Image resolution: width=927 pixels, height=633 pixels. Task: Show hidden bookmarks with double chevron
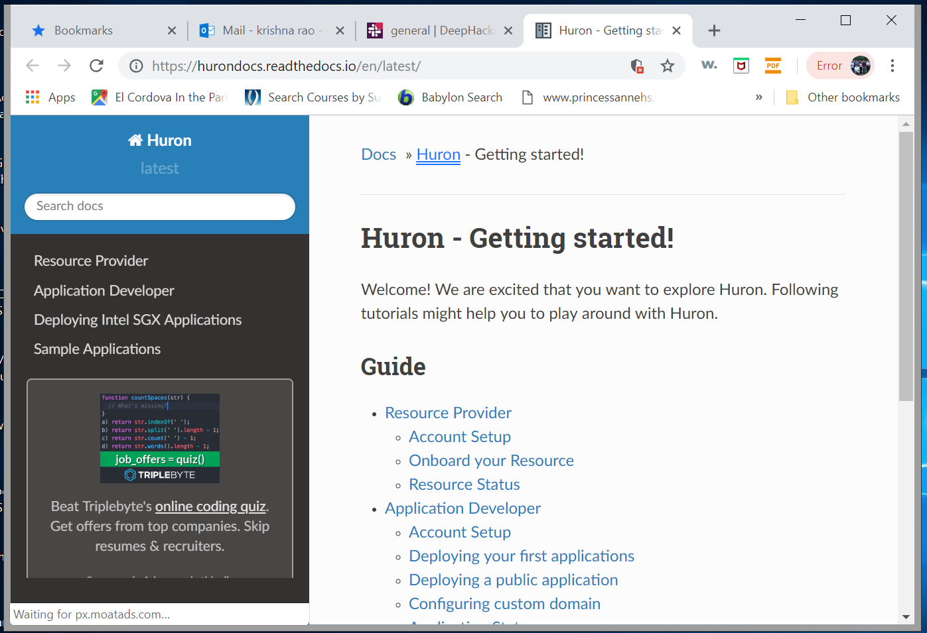pyautogui.click(x=759, y=97)
